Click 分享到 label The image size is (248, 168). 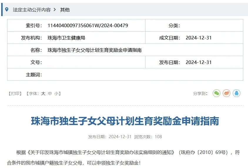click(x=200, y=93)
